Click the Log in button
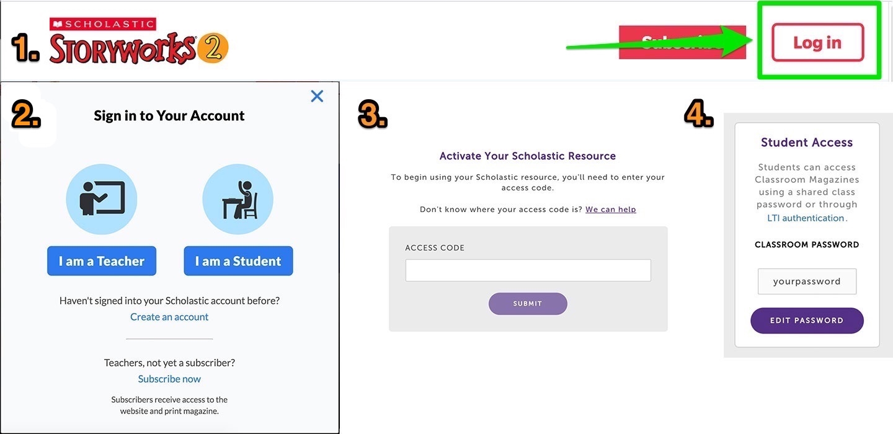 (817, 42)
